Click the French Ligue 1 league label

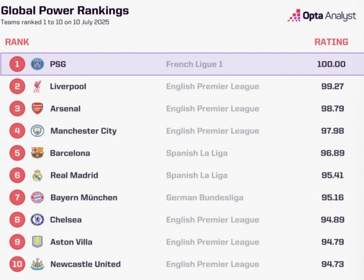click(195, 64)
